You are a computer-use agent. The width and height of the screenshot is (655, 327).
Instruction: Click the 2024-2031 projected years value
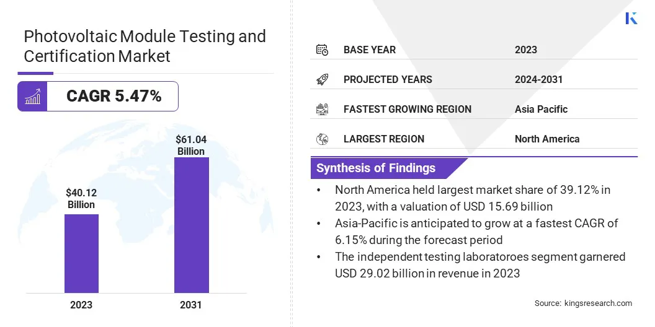click(x=538, y=79)
